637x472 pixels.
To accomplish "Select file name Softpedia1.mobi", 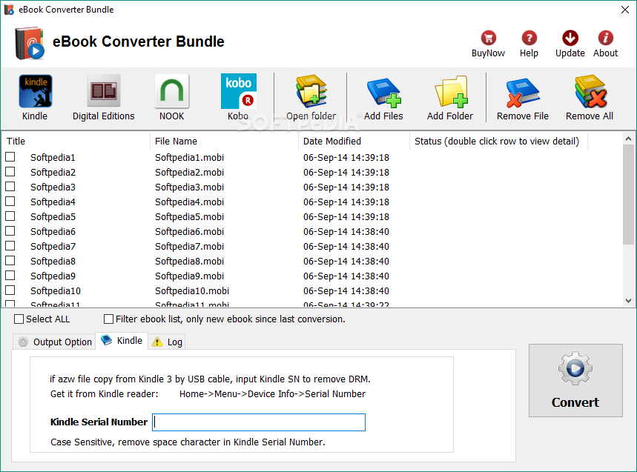I will (x=189, y=158).
